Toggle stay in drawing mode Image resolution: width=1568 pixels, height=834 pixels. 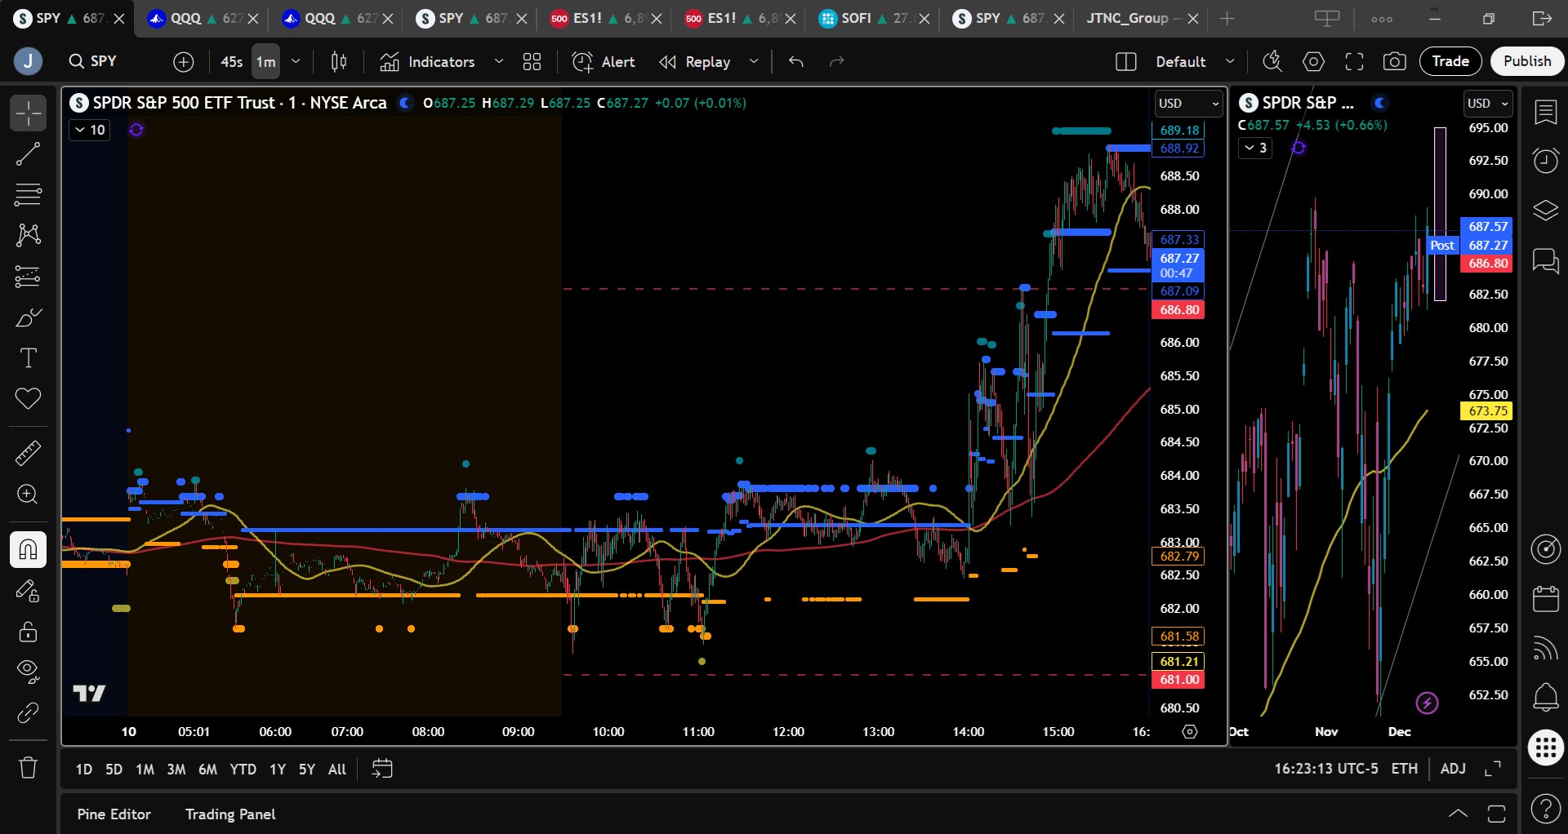[28, 591]
